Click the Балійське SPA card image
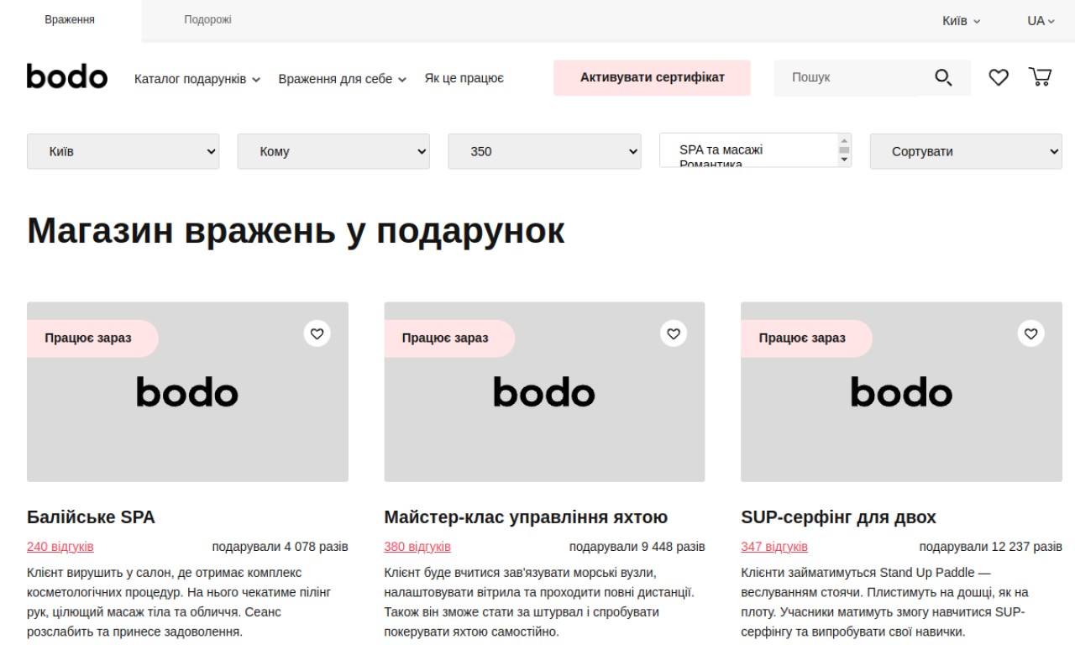1075x645 pixels. [x=187, y=392]
